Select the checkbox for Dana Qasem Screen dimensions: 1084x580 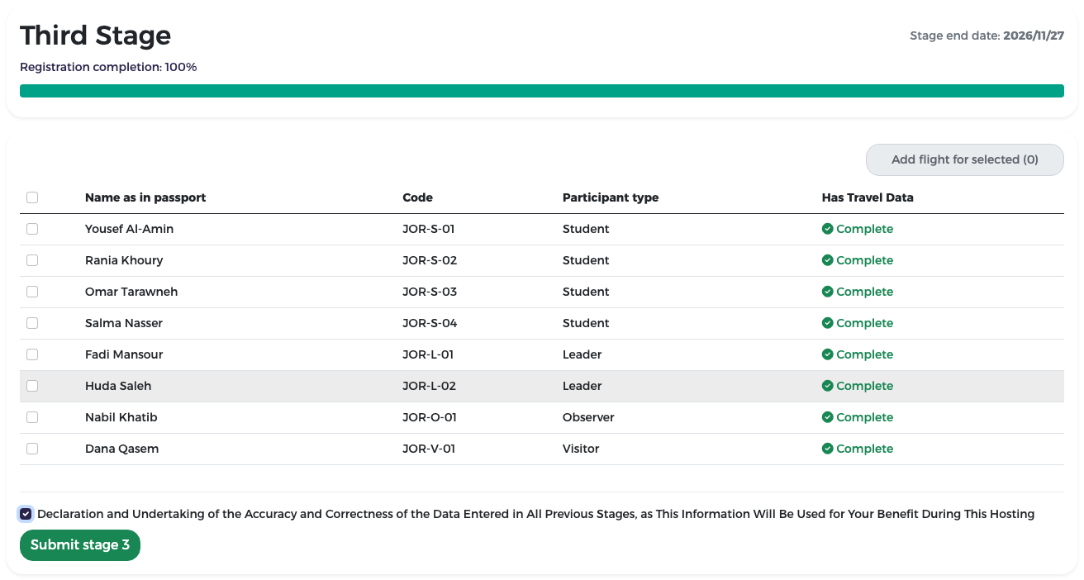[32, 449]
